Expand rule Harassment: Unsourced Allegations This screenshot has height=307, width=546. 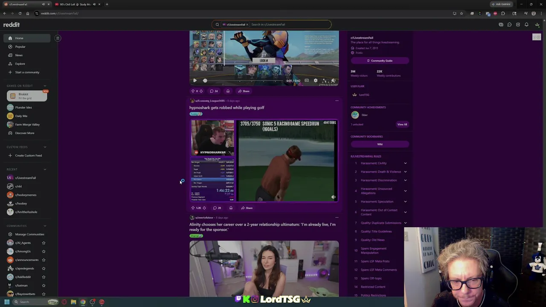405,191
